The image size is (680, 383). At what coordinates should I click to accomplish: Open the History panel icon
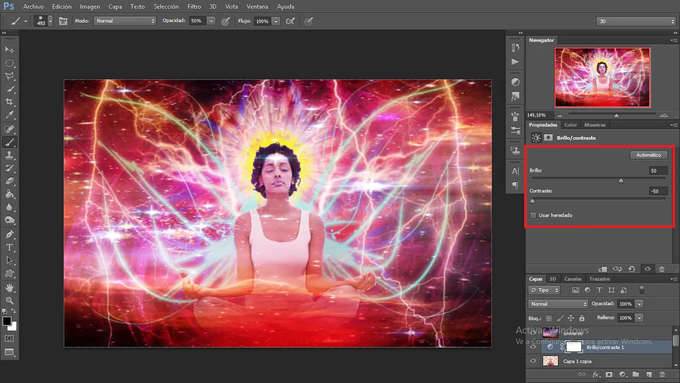[x=515, y=48]
